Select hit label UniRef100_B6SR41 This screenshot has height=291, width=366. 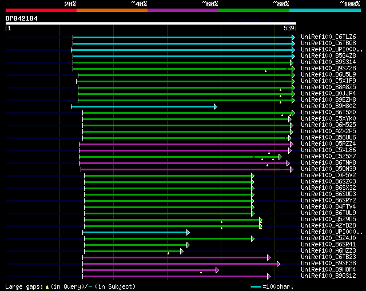pos(328,245)
